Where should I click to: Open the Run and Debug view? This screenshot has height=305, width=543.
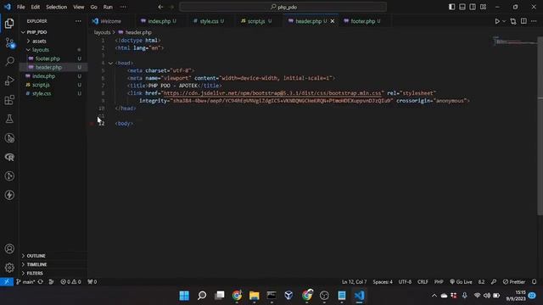[9, 80]
